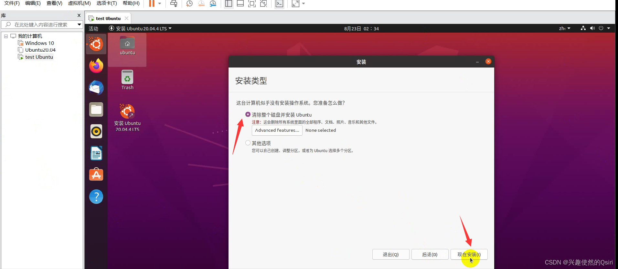
Task: Click the Advanced features... button
Action: click(x=277, y=130)
